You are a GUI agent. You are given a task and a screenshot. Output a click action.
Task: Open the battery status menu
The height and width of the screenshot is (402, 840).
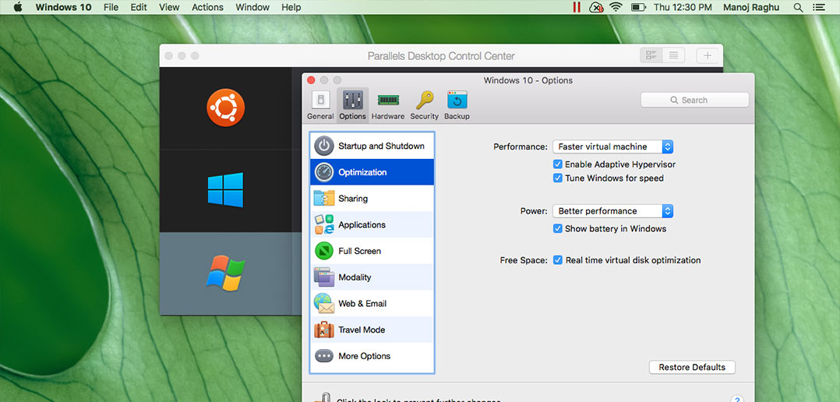pyautogui.click(x=638, y=8)
